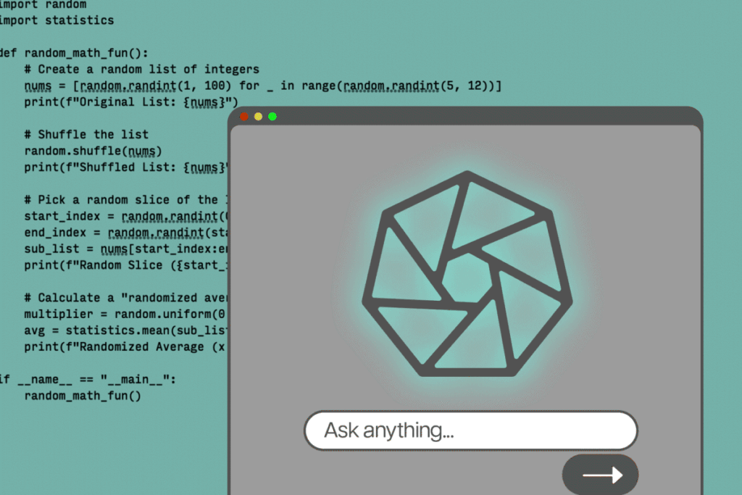Click the "def random_math_fun():" definition line
Screen dimensions: 742x495
[83, 53]
